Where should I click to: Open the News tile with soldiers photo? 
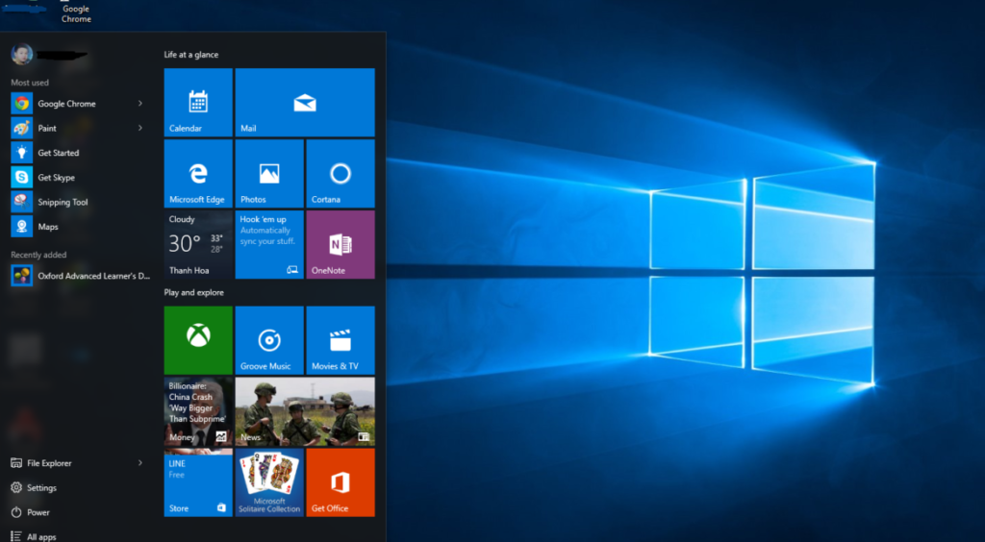click(x=305, y=410)
